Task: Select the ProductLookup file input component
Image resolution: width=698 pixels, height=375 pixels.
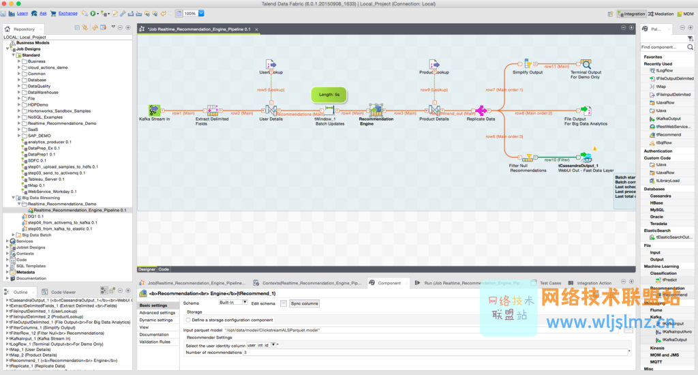Action: pyautogui.click(x=434, y=64)
